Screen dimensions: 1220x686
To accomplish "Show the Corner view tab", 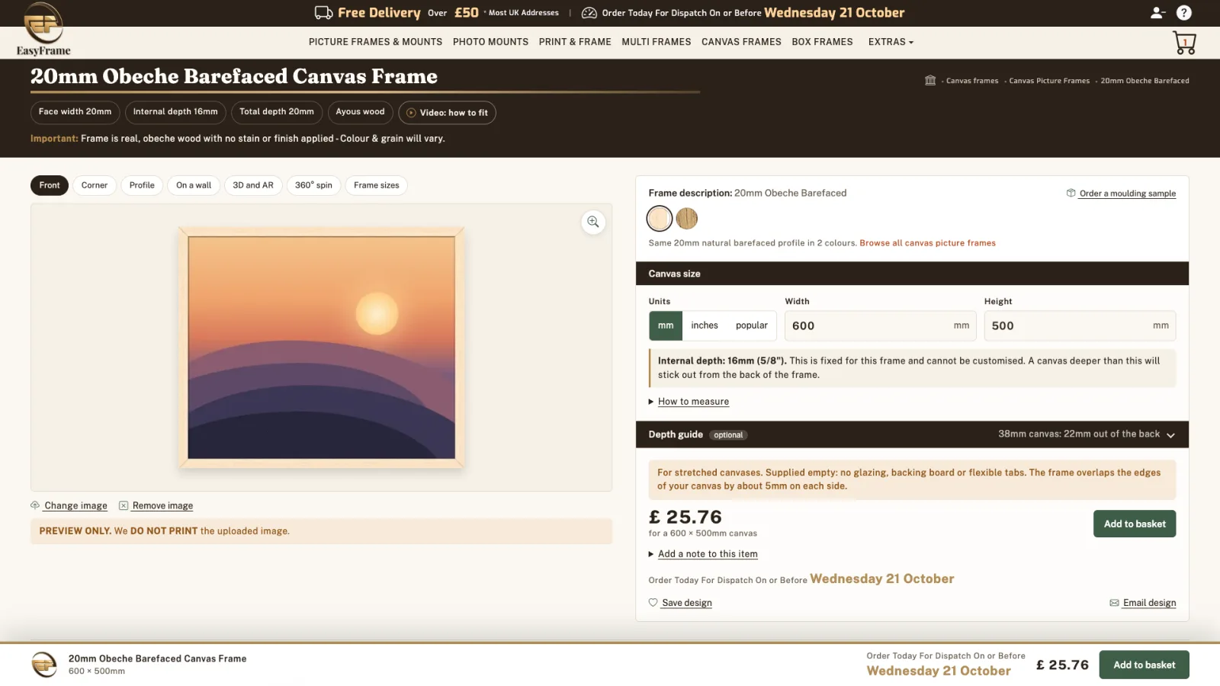I will coord(95,185).
